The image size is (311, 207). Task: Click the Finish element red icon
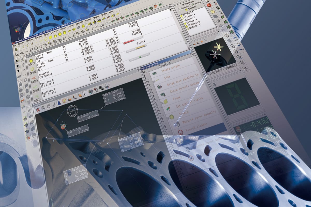[x=180, y=132]
